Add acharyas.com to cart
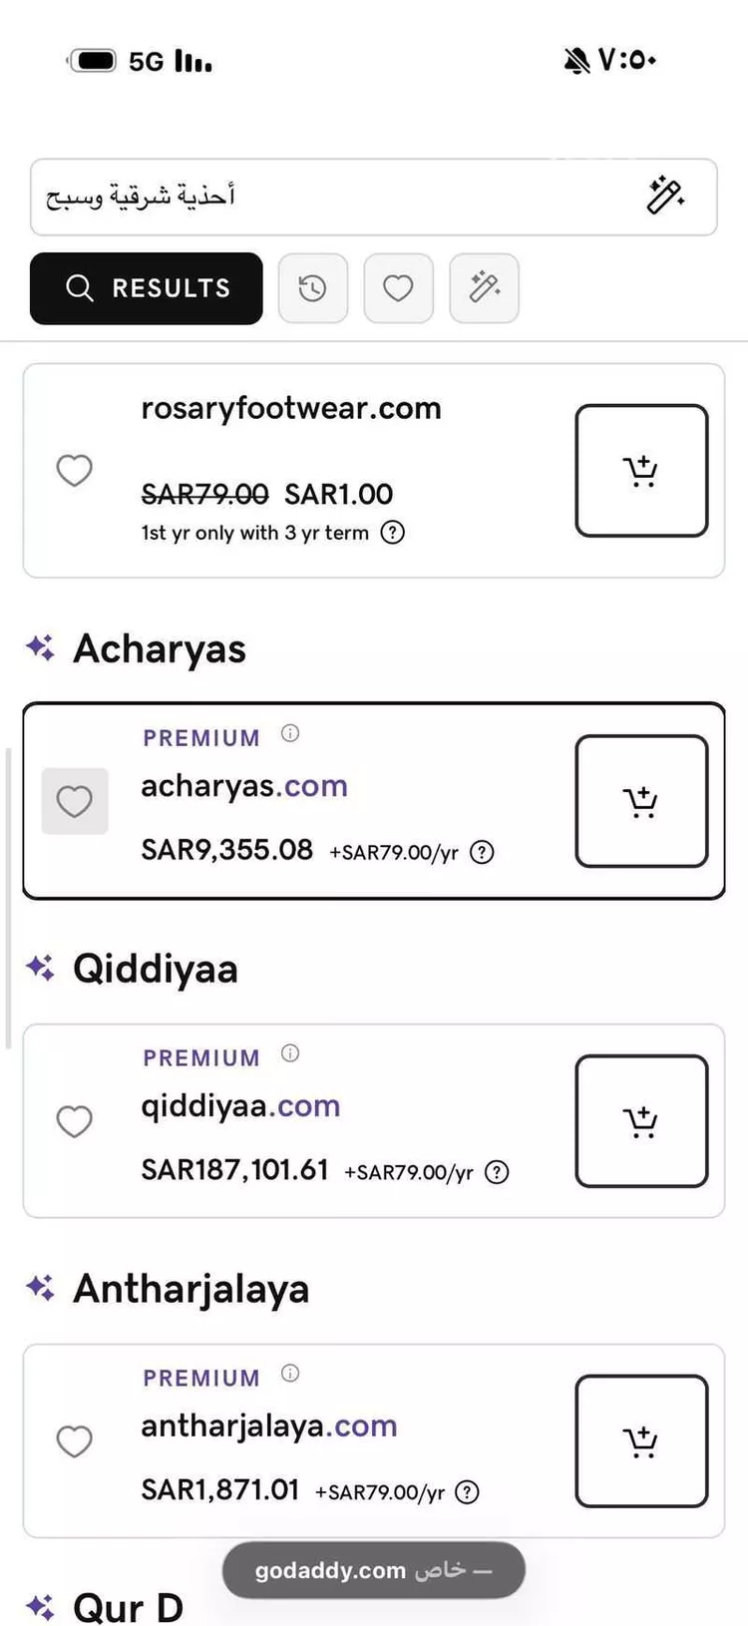748x1626 pixels. pyautogui.click(x=641, y=801)
